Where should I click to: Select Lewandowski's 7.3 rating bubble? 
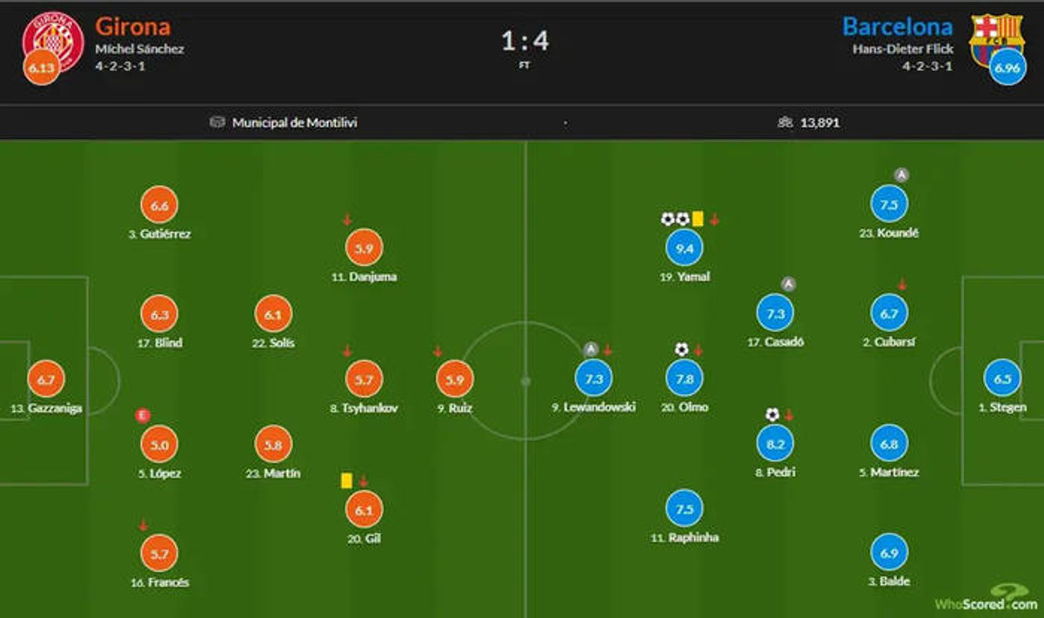(x=593, y=379)
